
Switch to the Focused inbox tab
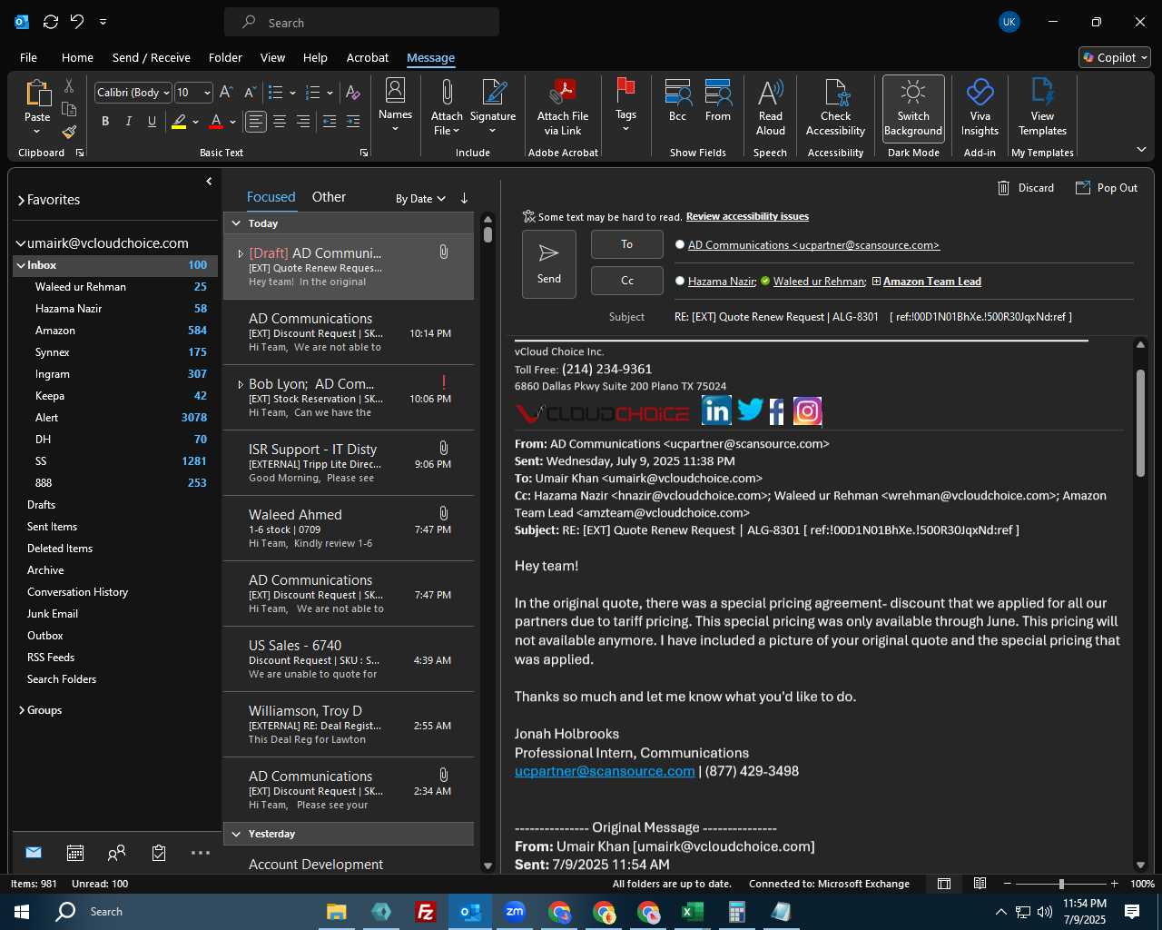[271, 197]
